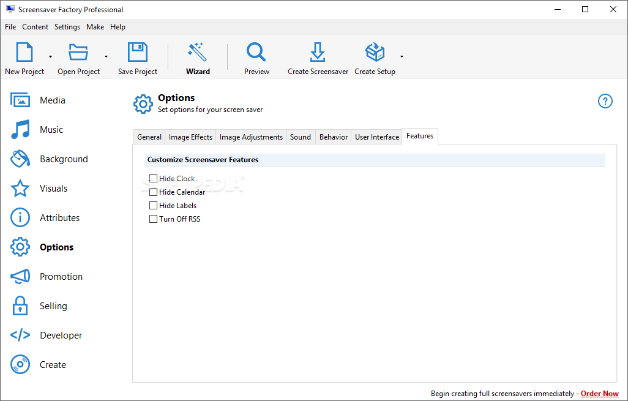Go to the Developer section label
Screen dimensions: 628x401
point(61,335)
